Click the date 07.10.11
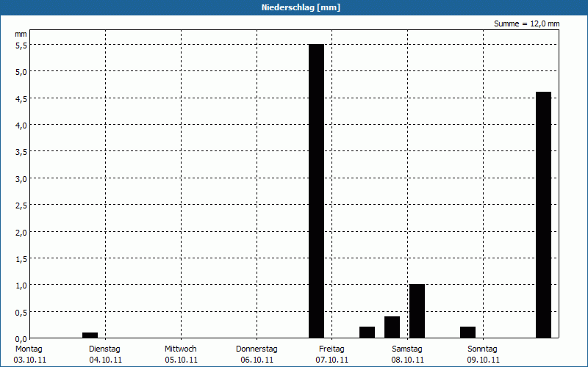The width and height of the screenshot is (588, 367). tap(332, 360)
